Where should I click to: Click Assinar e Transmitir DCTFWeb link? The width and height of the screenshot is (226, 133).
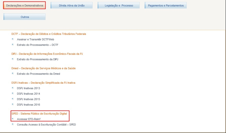(36, 39)
